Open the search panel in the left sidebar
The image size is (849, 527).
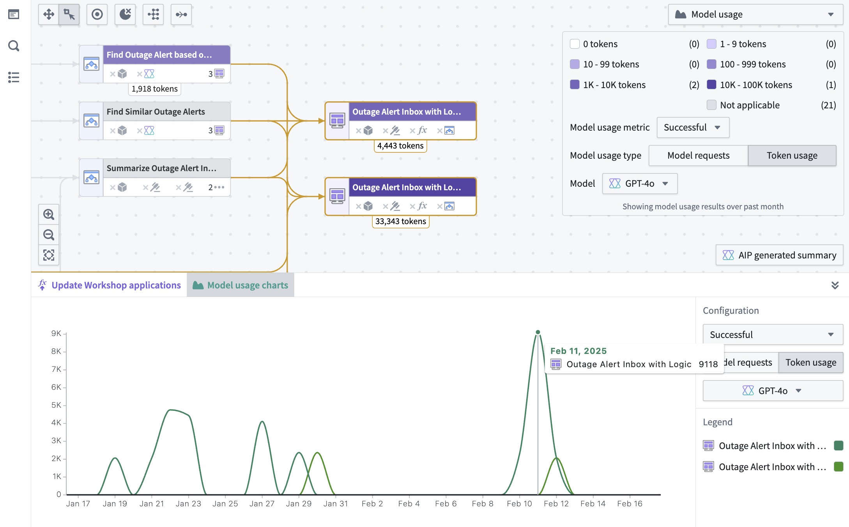pyautogui.click(x=14, y=46)
